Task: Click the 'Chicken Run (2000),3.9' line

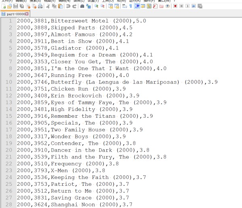Action: (71, 89)
